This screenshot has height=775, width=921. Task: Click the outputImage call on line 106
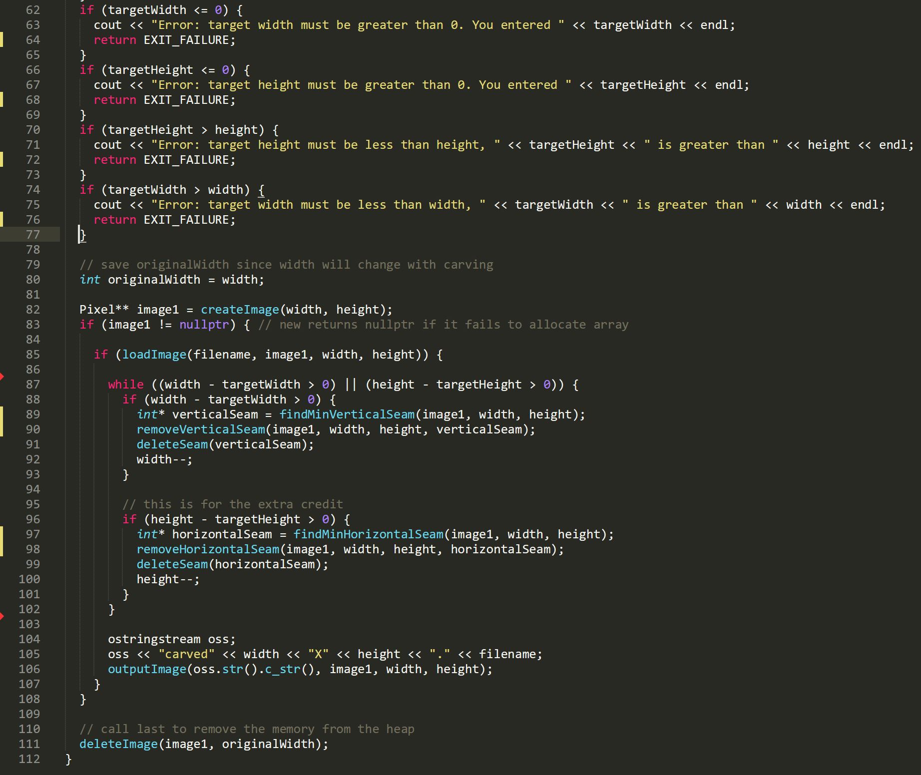point(147,669)
